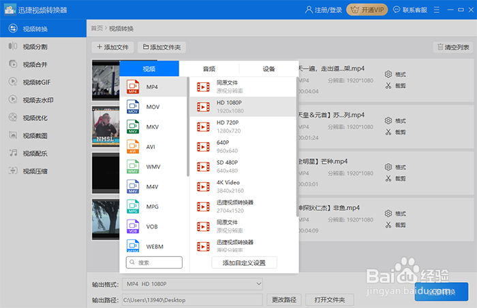Click the 注册/登录 link

(x=324, y=10)
